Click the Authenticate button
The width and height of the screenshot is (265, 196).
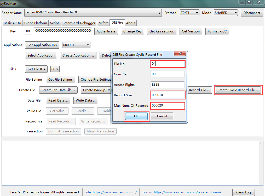106,31
